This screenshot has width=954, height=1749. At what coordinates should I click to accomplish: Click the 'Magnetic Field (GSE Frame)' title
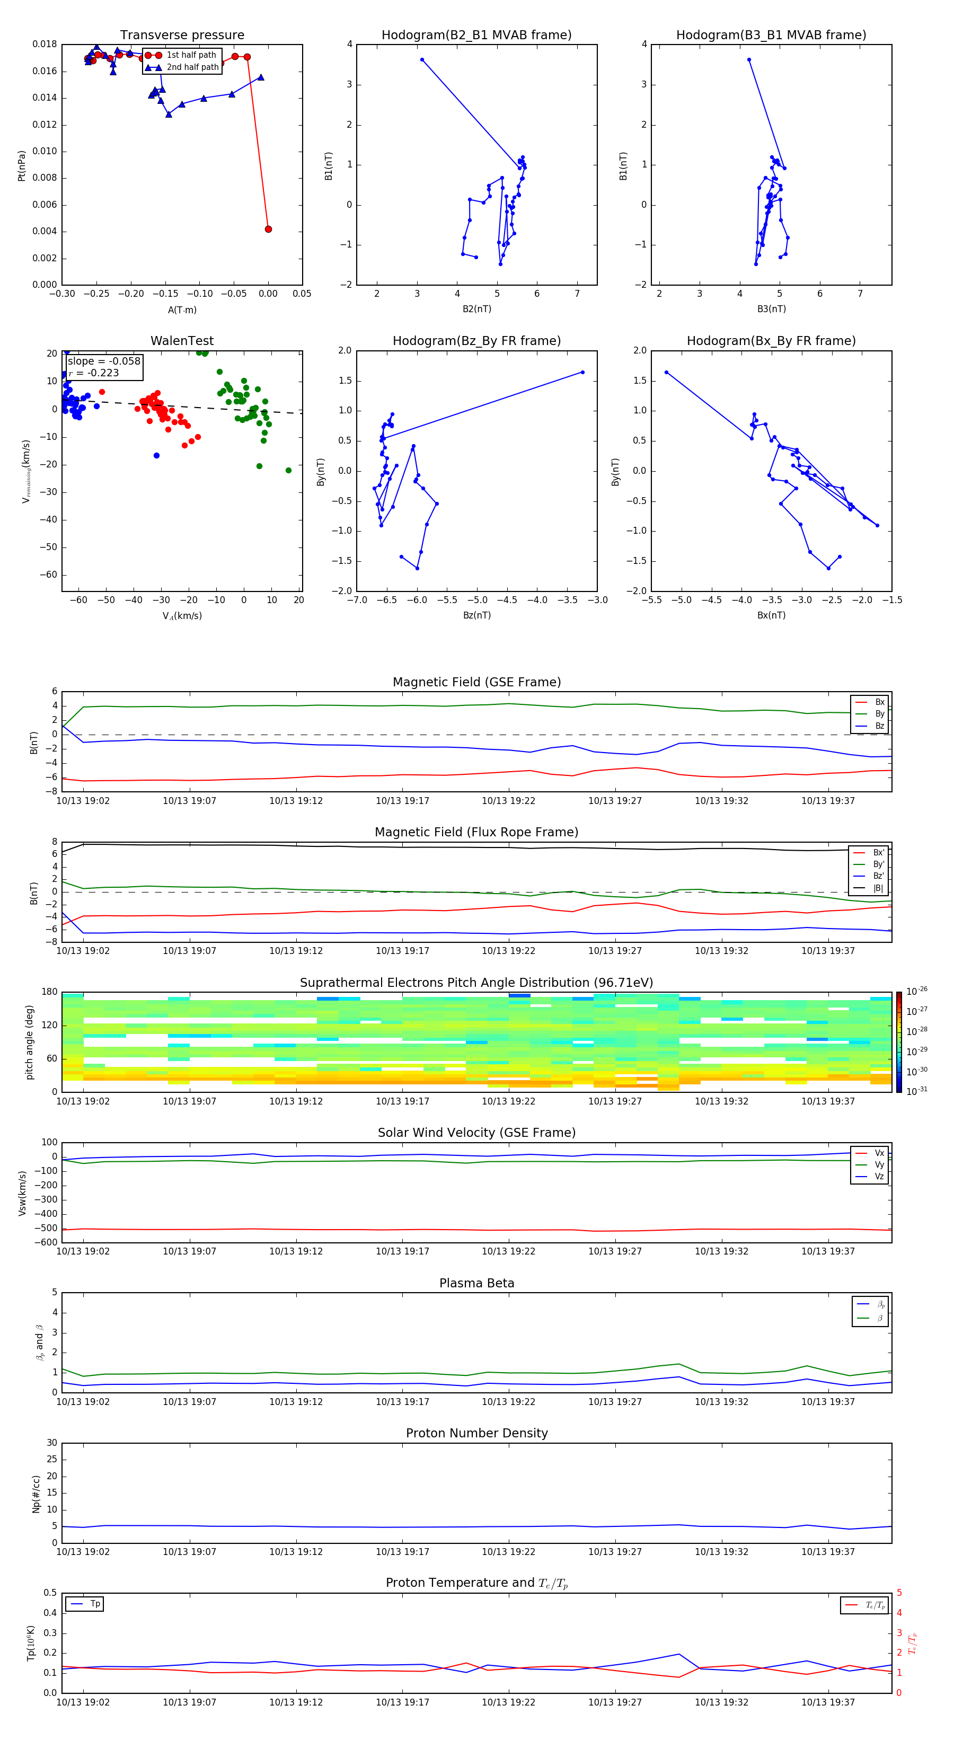tap(476, 682)
